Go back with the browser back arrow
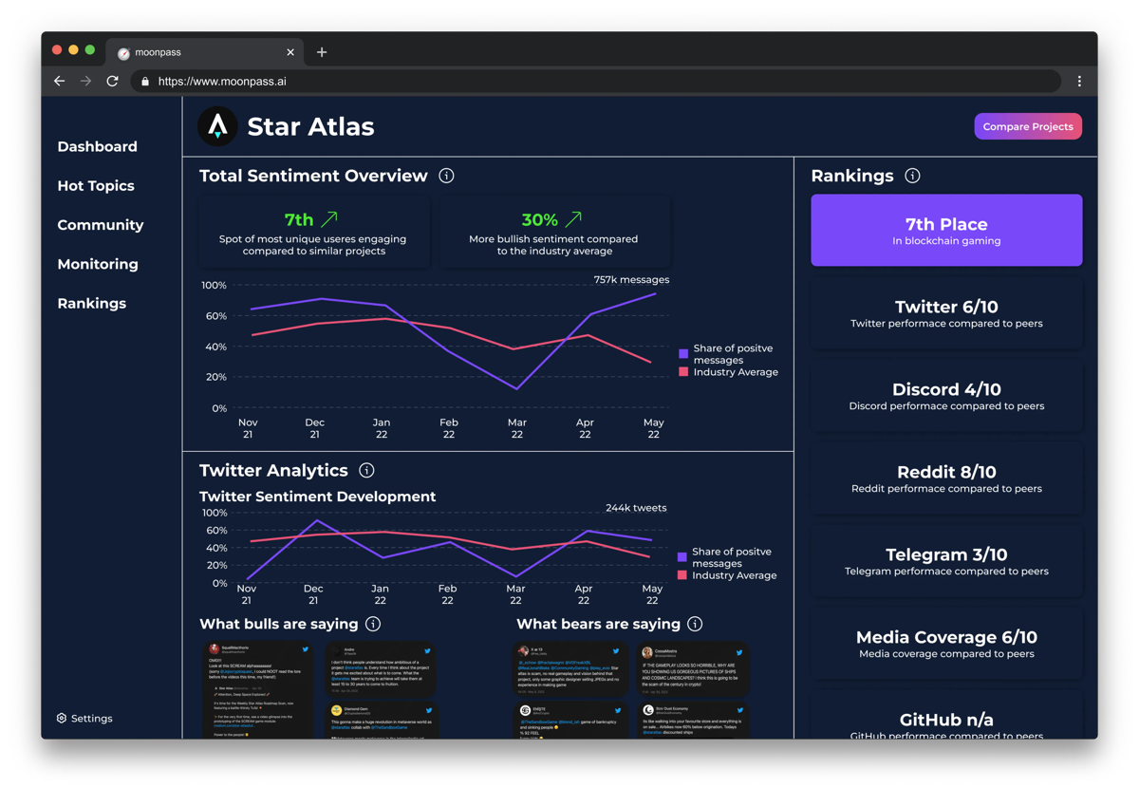1139x788 pixels. point(59,82)
